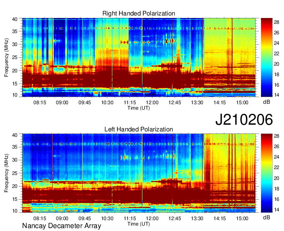
Task: Click "Frequency (MHz)" axis label of Right Handed plot
Action: [x=6, y=57]
